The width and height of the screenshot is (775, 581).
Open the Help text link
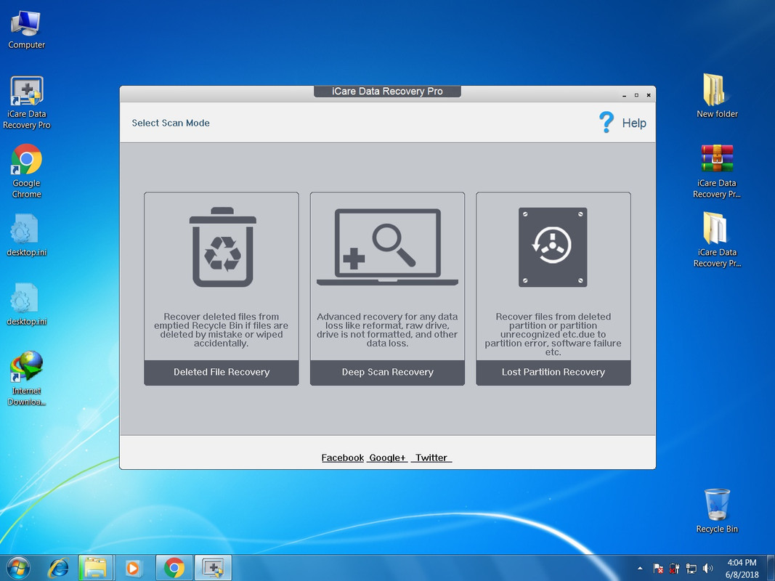click(x=634, y=123)
